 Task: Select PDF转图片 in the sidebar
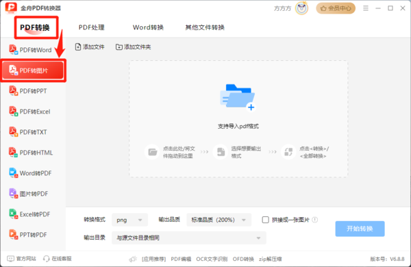click(33, 71)
